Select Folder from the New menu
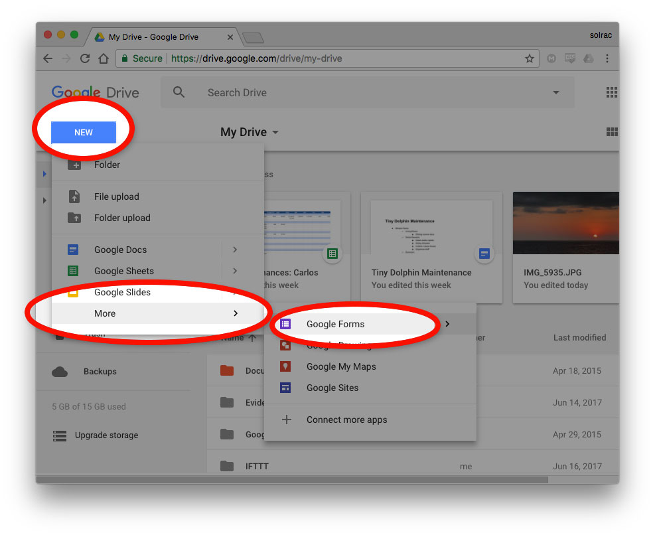 (x=157, y=165)
